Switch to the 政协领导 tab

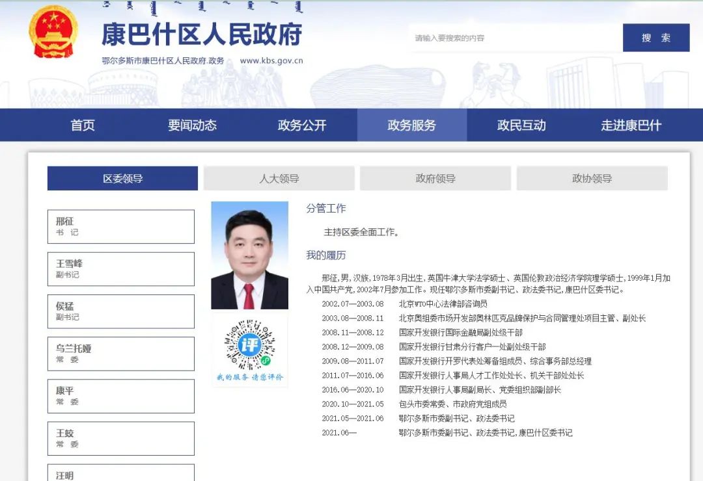tap(592, 179)
